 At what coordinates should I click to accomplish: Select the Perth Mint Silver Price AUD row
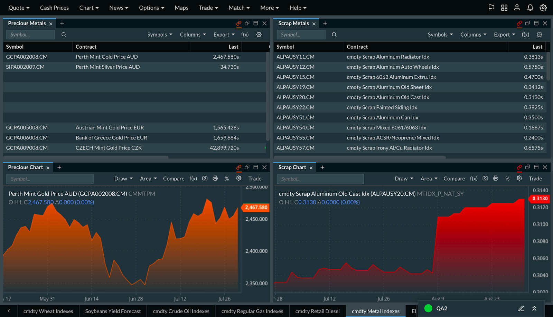point(134,67)
